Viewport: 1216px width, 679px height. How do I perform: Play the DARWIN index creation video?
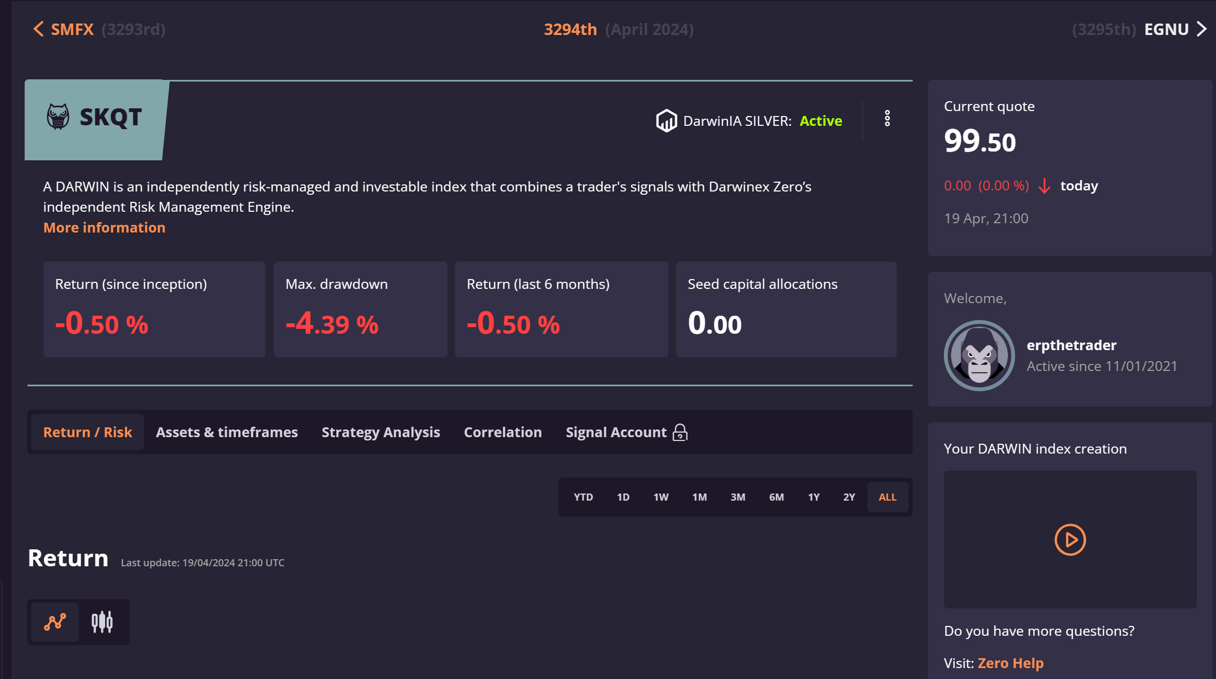coord(1070,540)
